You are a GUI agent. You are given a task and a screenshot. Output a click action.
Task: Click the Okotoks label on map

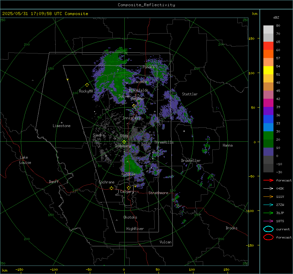[x=130, y=217]
